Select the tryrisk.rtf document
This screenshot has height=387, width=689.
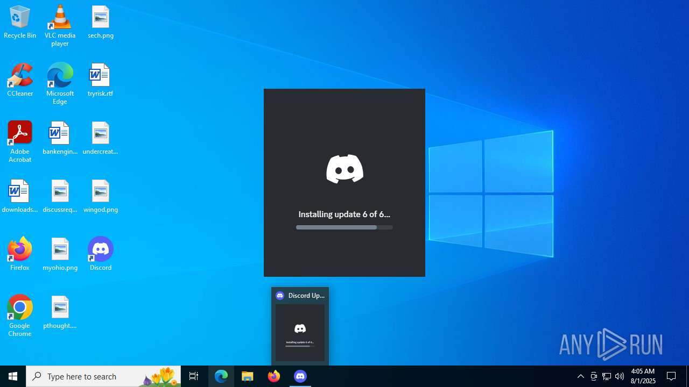[101, 80]
